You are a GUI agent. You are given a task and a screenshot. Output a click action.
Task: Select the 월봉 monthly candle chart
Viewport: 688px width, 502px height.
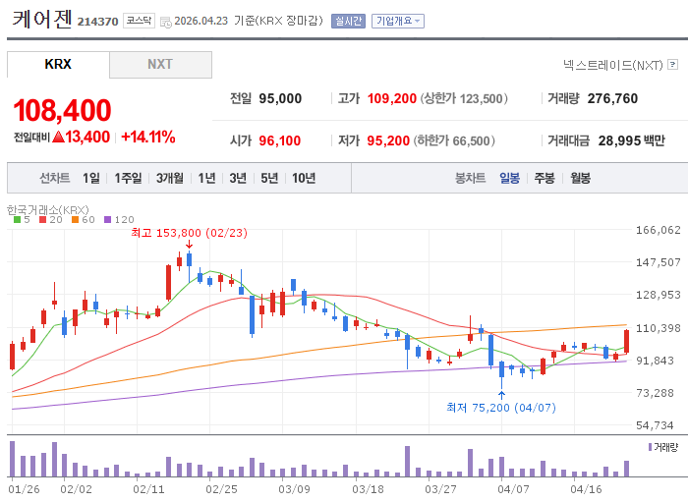(x=580, y=178)
